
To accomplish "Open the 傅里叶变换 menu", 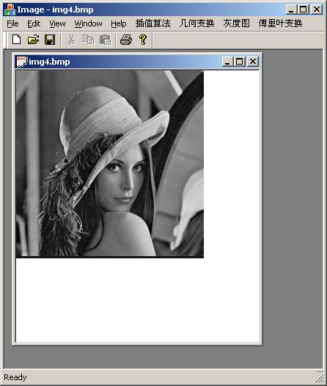I will click(x=280, y=23).
